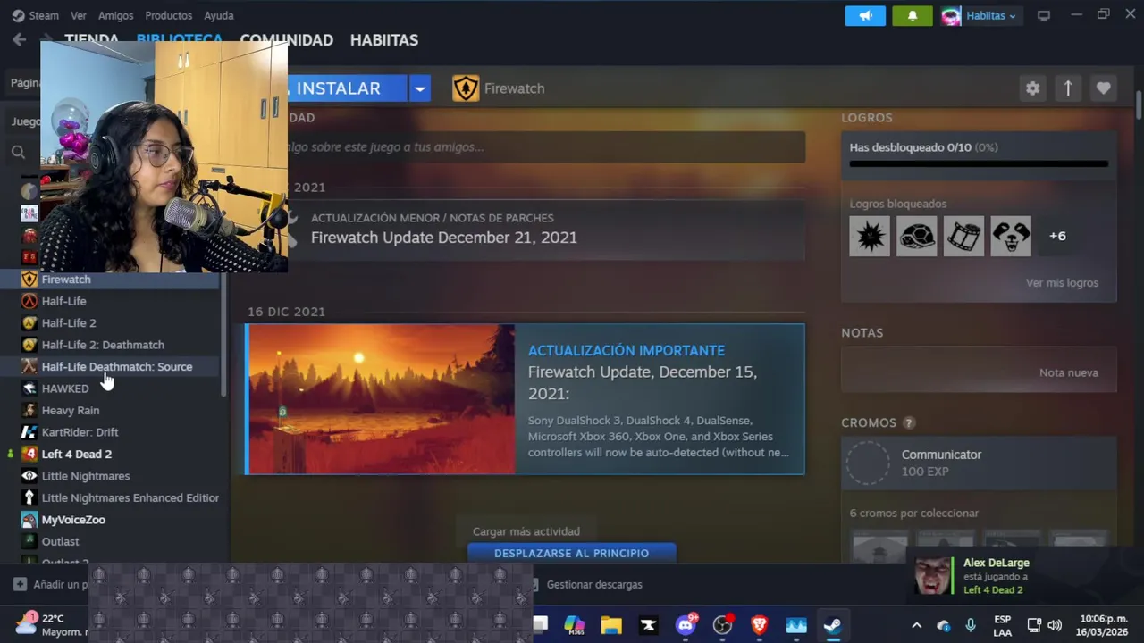
Task: Click the library search magnifier icon
Action: pos(18,152)
